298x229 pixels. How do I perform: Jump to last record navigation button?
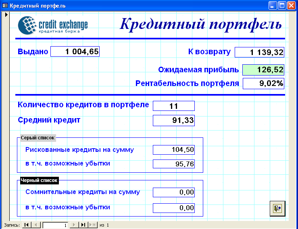point(83,225)
